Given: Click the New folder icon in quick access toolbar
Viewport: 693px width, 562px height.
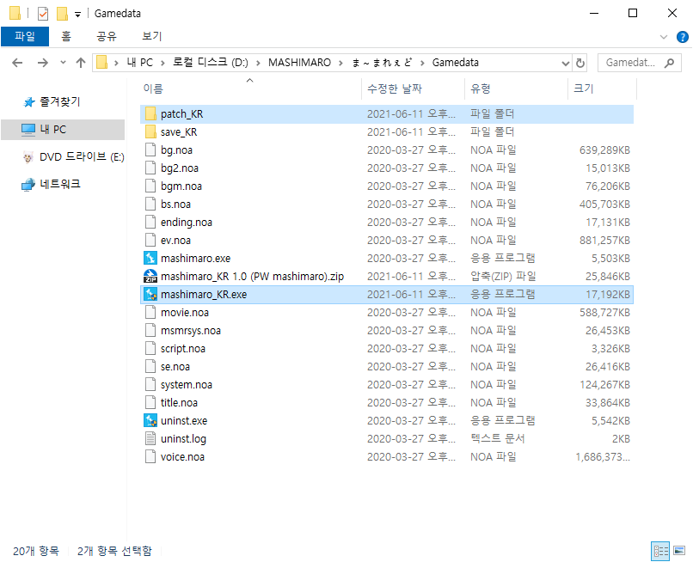Looking at the screenshot, I should 62,14.
